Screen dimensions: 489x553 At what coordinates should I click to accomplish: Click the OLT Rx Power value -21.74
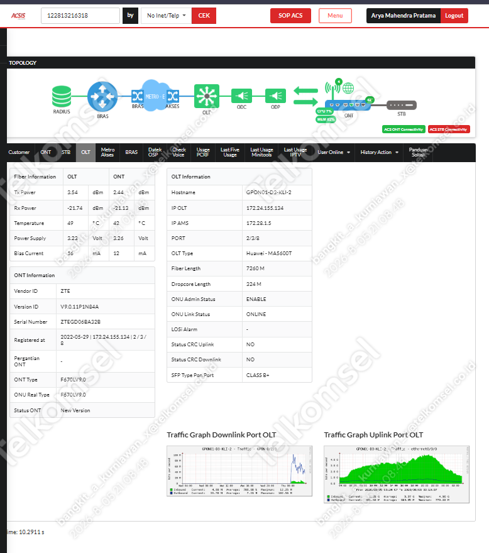(x=75, y=209)
